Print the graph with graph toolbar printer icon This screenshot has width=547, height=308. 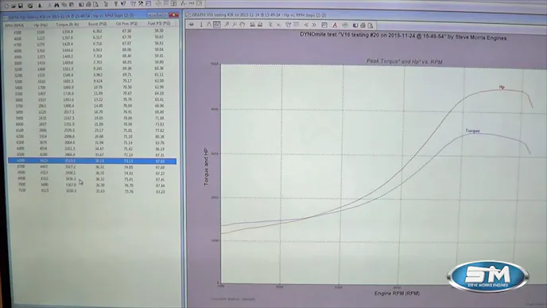(x=363, y=25)
